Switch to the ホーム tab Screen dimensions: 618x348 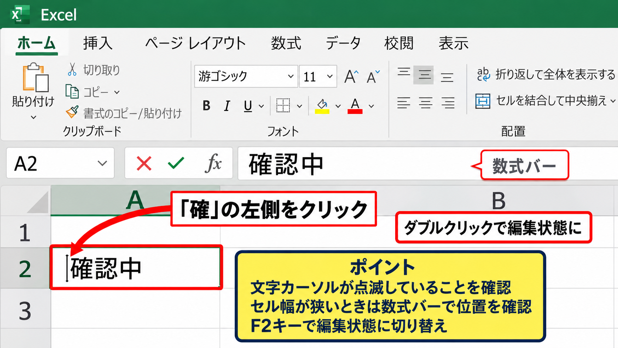(37, 43)
